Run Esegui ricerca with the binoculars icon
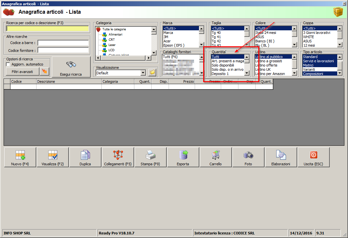Screen dimensions: 348x238 click(71, 67)
